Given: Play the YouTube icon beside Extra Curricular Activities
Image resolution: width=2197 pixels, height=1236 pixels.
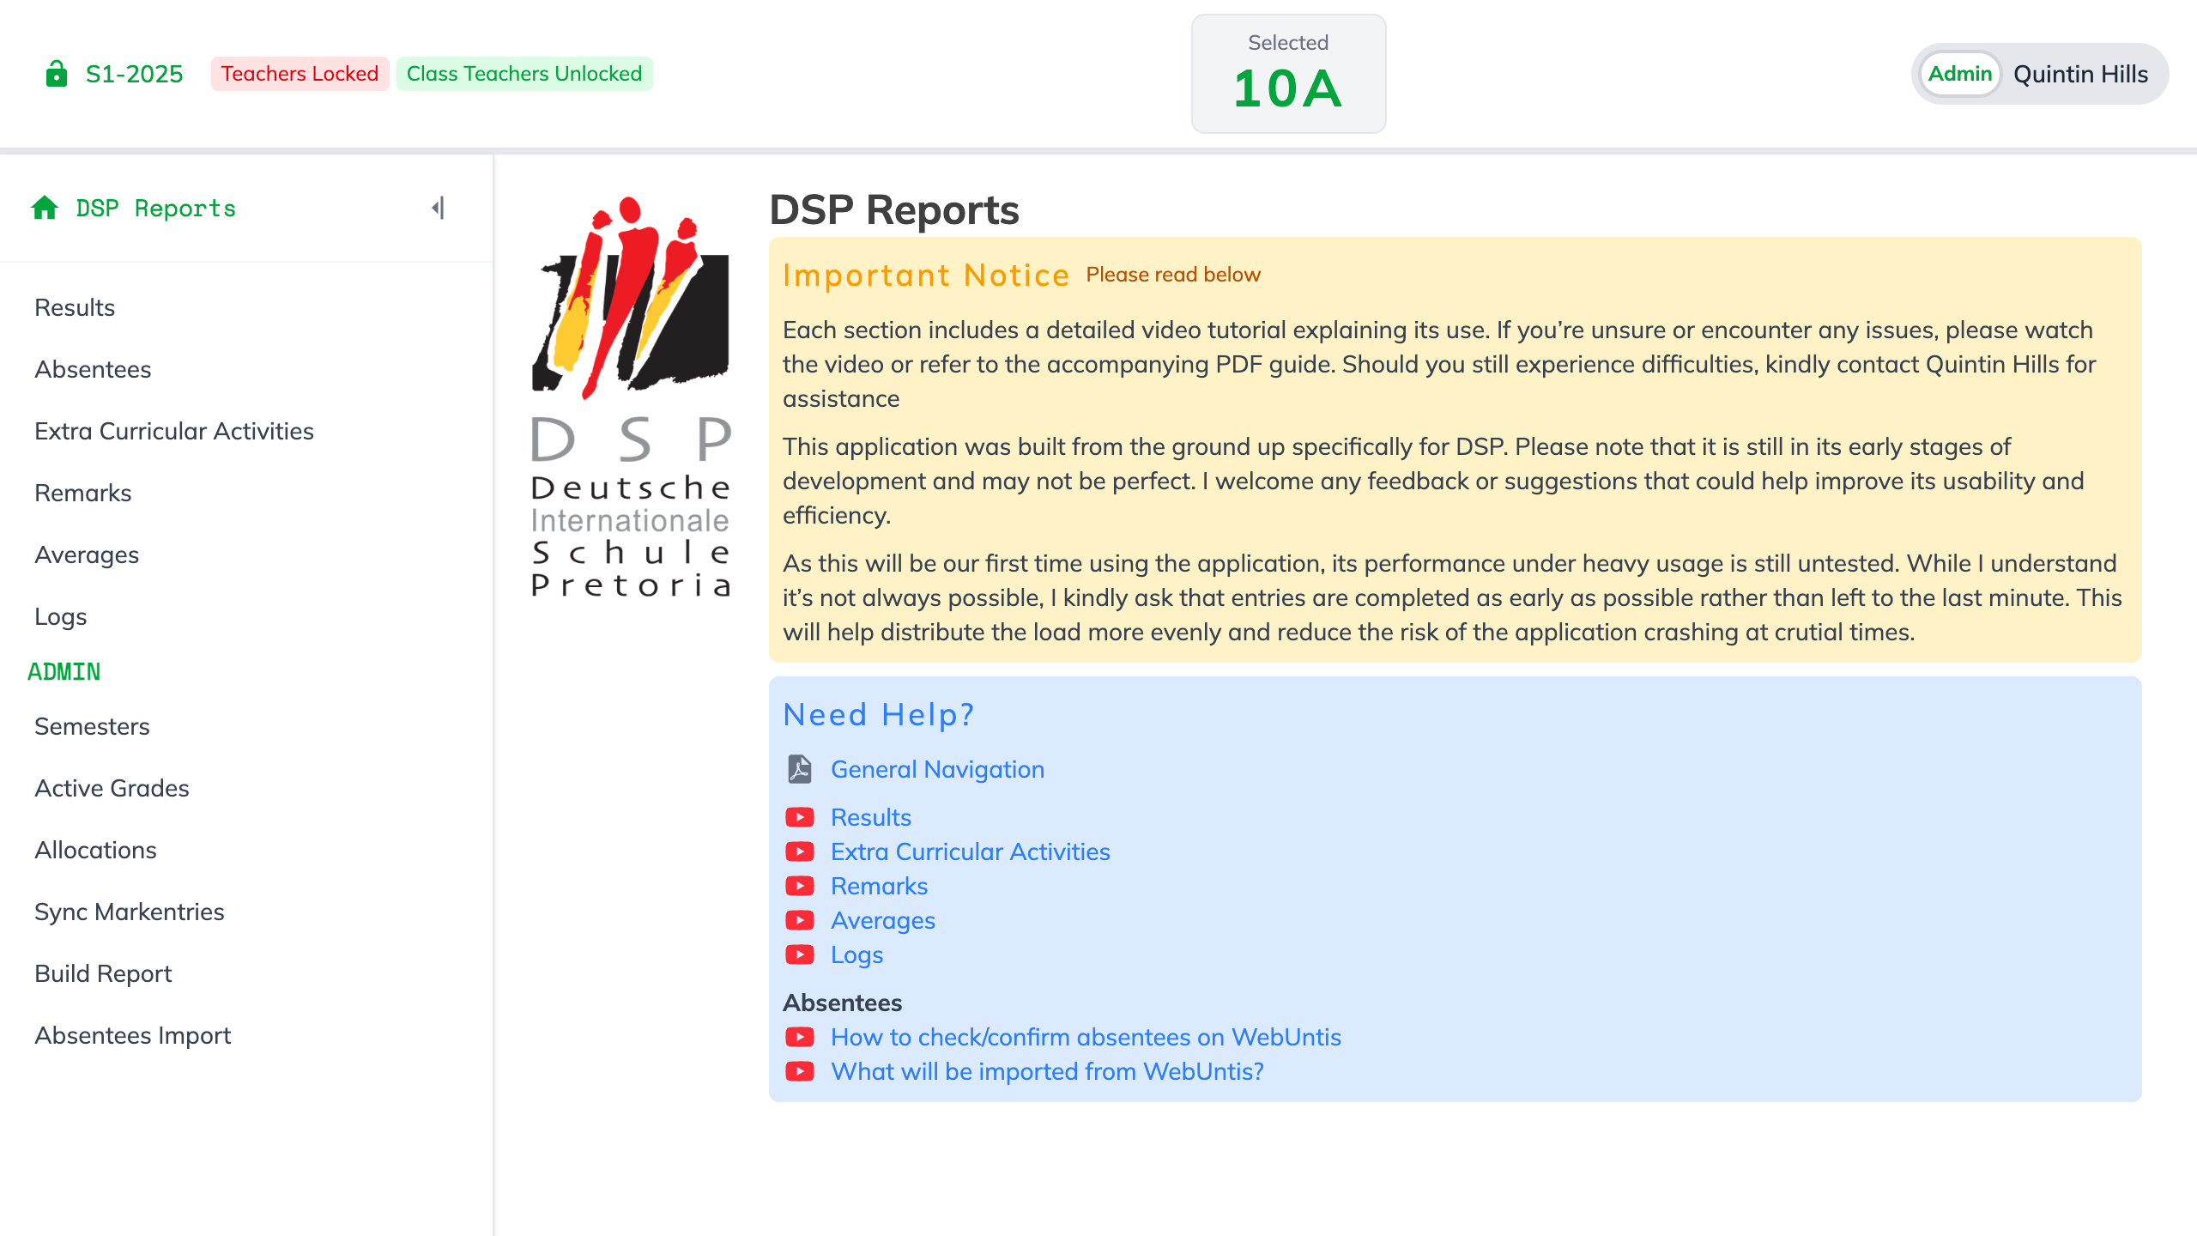Looking at the screenshot, I should 800,851.
